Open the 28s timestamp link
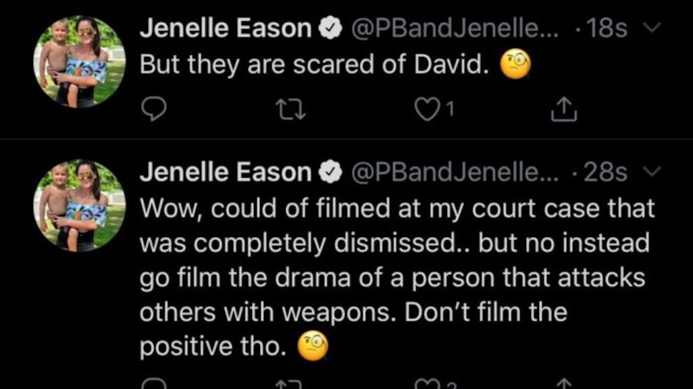The image size is (693, 389). pos(608,174)
